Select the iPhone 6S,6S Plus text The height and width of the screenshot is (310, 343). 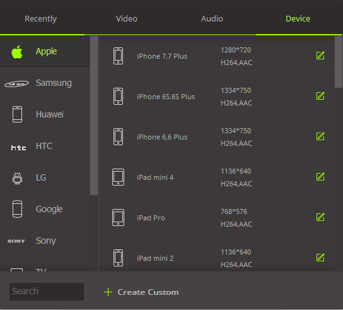[x=166, y=97]
